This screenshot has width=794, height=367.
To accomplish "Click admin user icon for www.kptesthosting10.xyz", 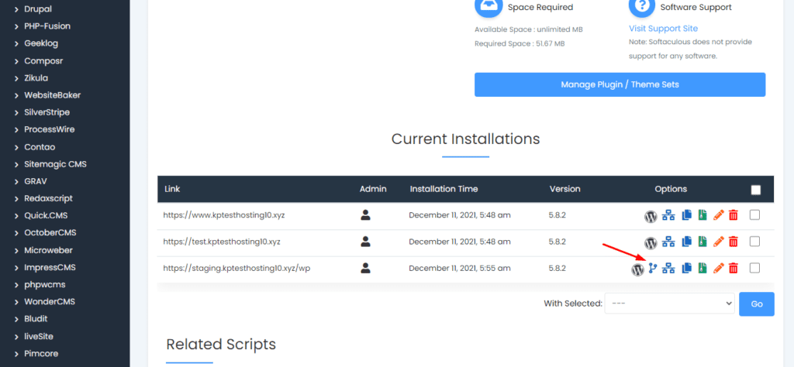I will coord(365,214).
